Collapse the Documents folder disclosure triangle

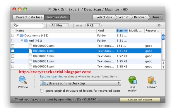[18, 35]
